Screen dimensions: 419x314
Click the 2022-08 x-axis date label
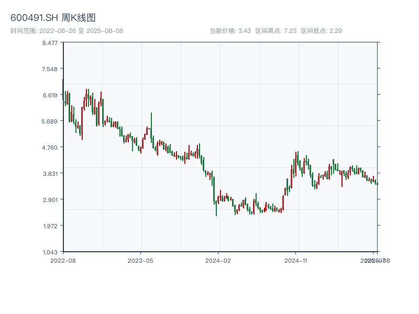(x=63, y=260)
